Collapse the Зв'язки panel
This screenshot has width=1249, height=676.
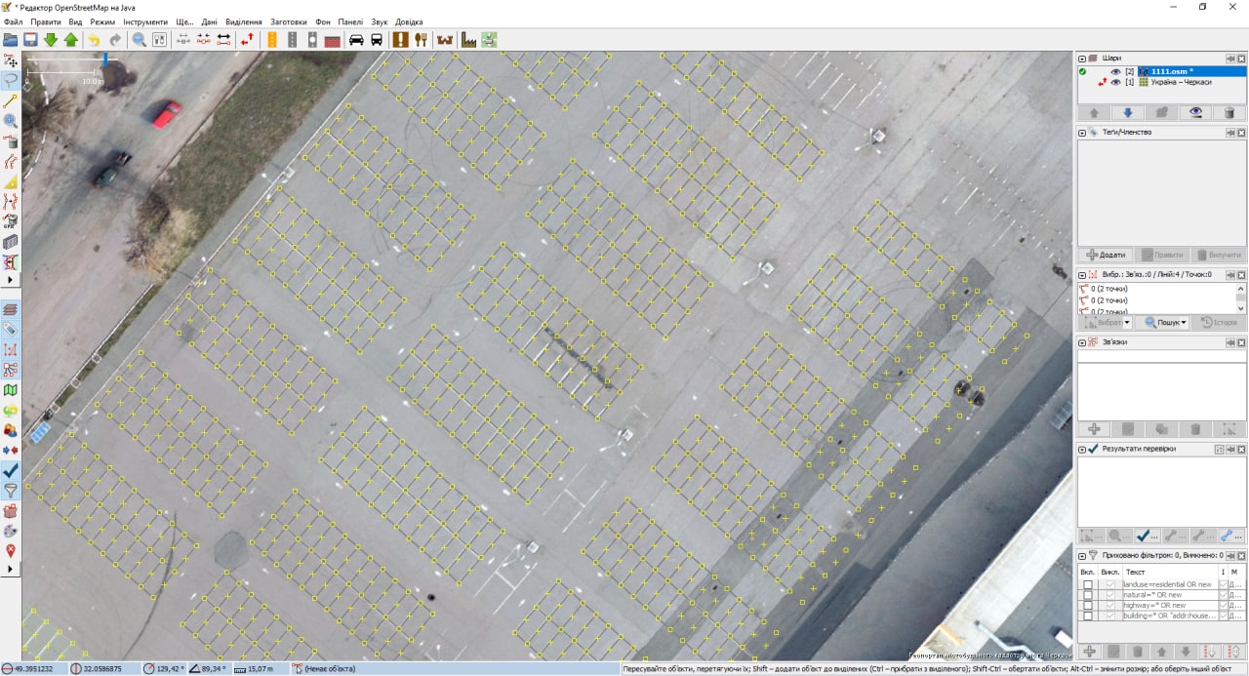point(1082,342)
